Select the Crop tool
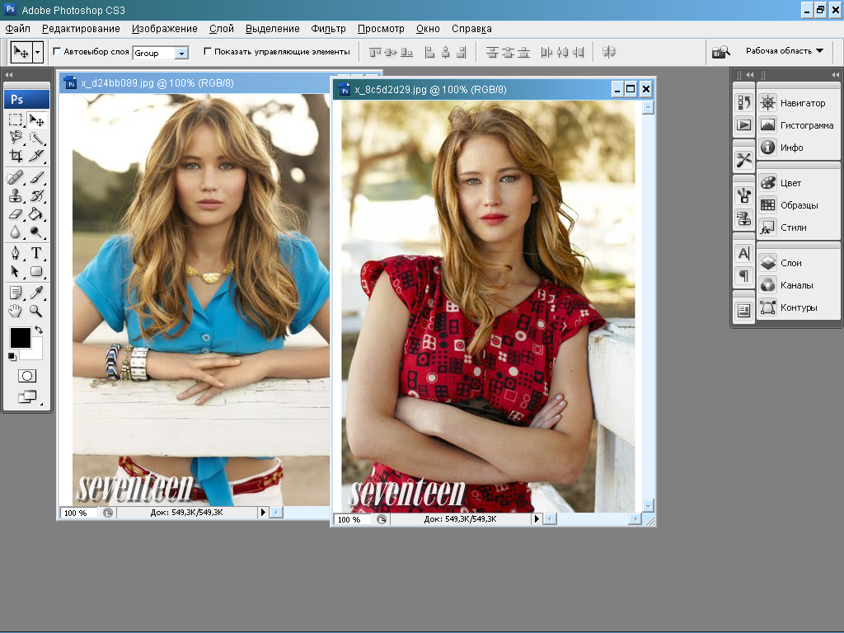 point(16,156)
